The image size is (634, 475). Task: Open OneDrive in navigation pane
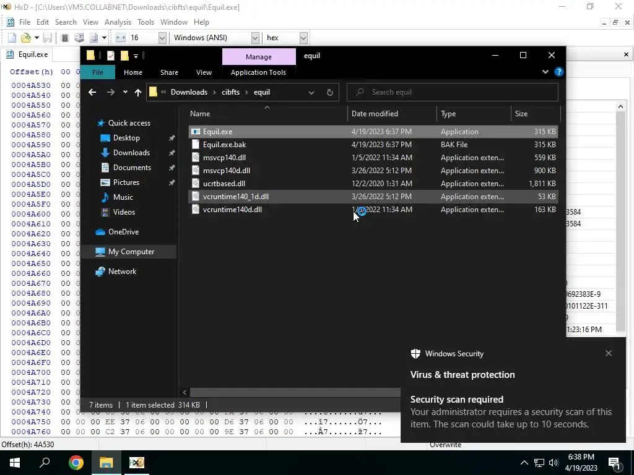point(123,232)
